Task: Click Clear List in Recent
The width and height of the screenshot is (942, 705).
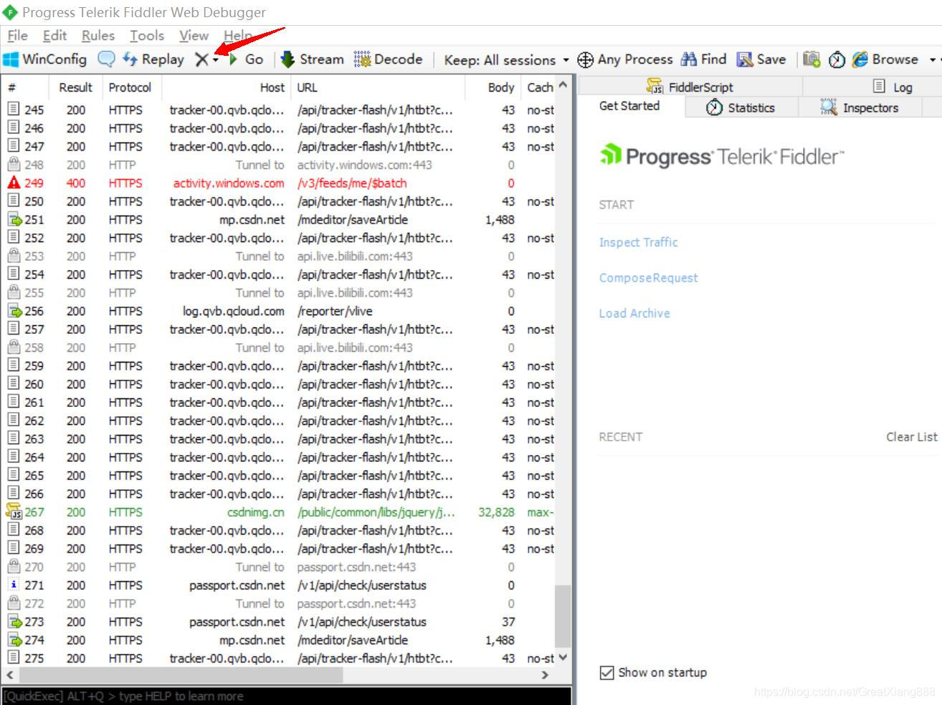Action: pyautogui.click(x=911, y=437)
